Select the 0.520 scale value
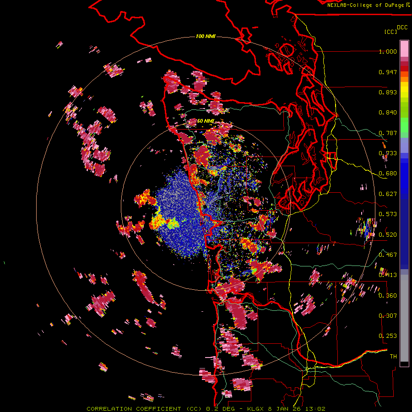 click(388, 235)
